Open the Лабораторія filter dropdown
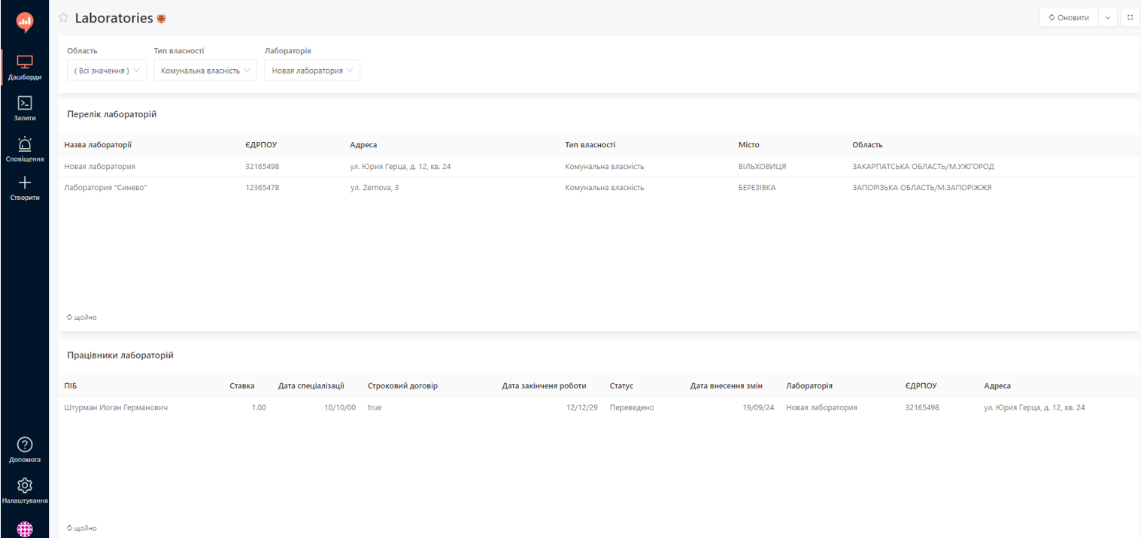This screenshot has width=1147, height=538. point(312,71)
